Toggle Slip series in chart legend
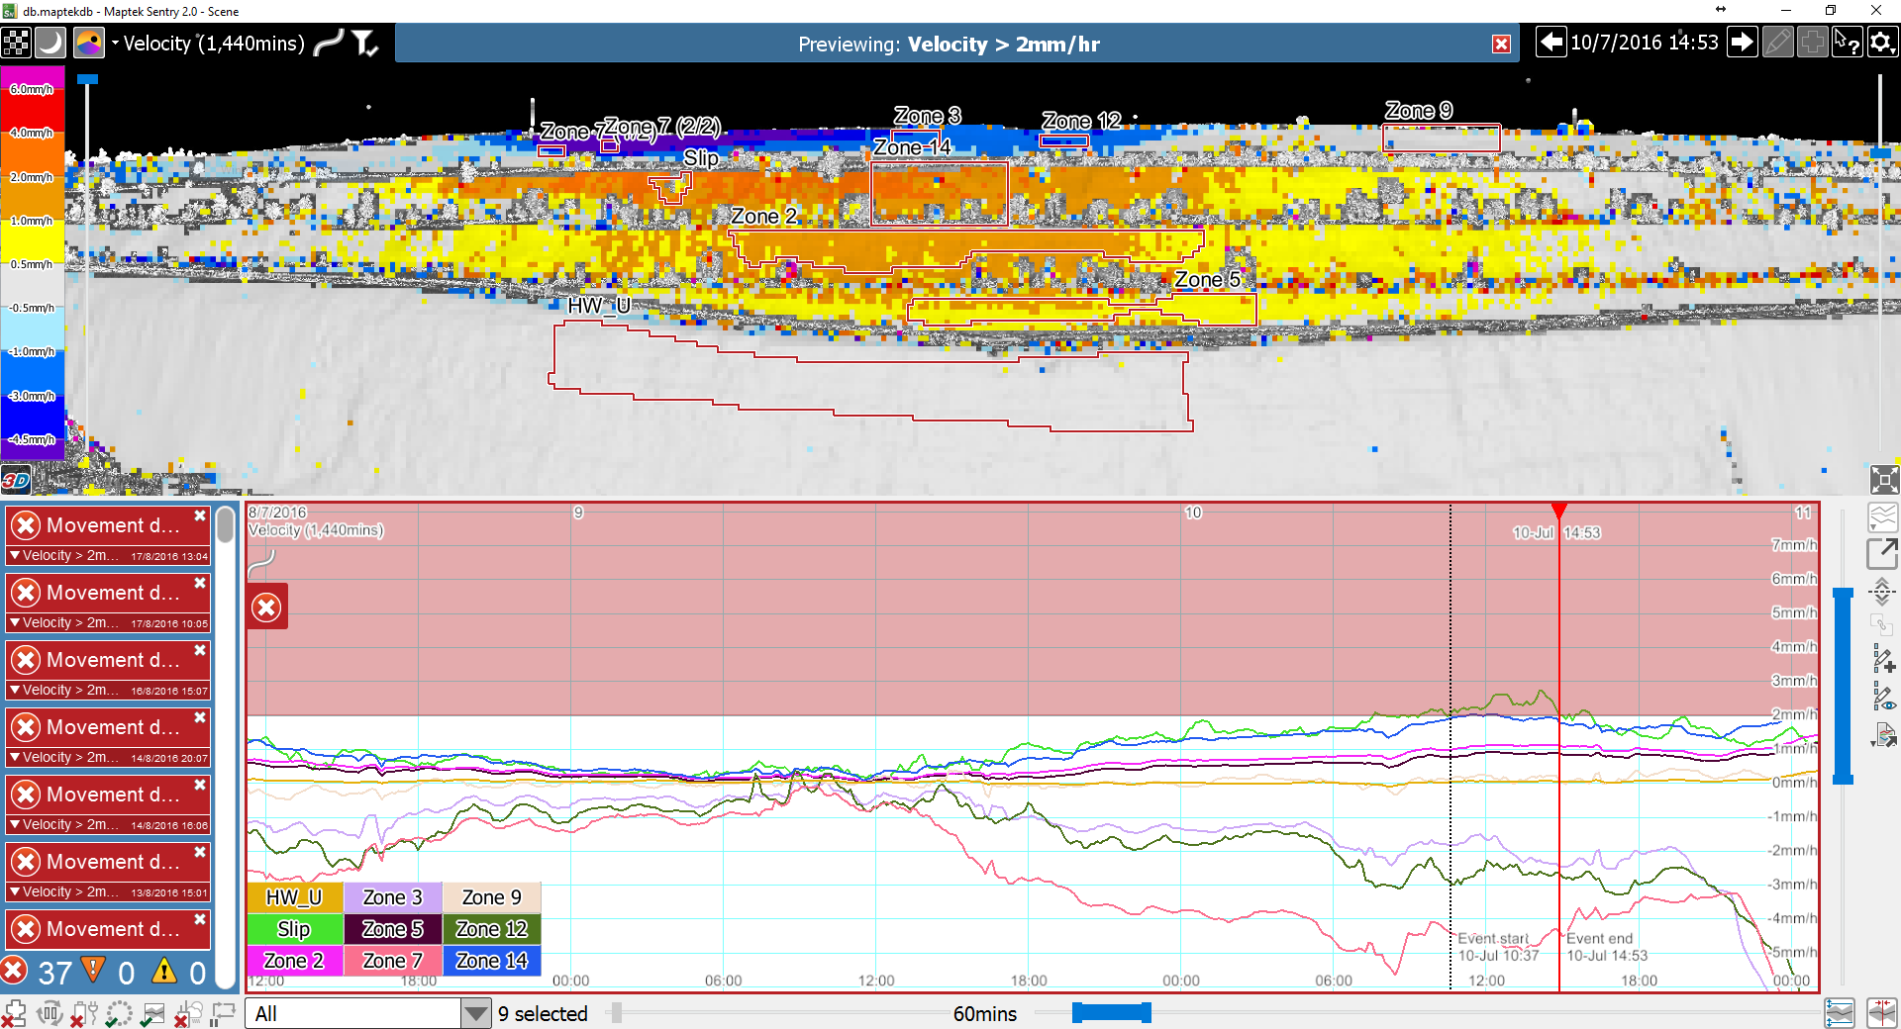This screenshot has width=1901, height=1029. pos(294,929)
